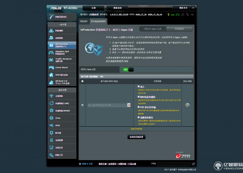243x173 pixels.
Task: Focus the FAQ search input field
Action: coord(174,164)
